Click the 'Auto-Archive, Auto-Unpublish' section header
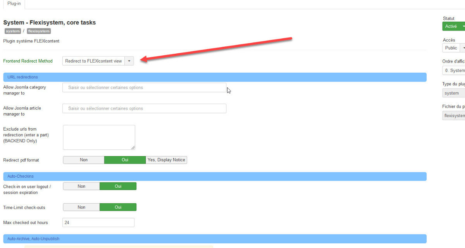 click(215, 239)
